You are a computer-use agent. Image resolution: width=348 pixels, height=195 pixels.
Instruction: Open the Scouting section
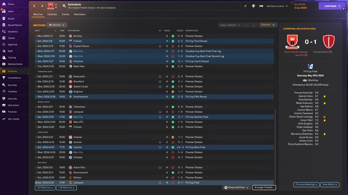(x=12, y=85)
